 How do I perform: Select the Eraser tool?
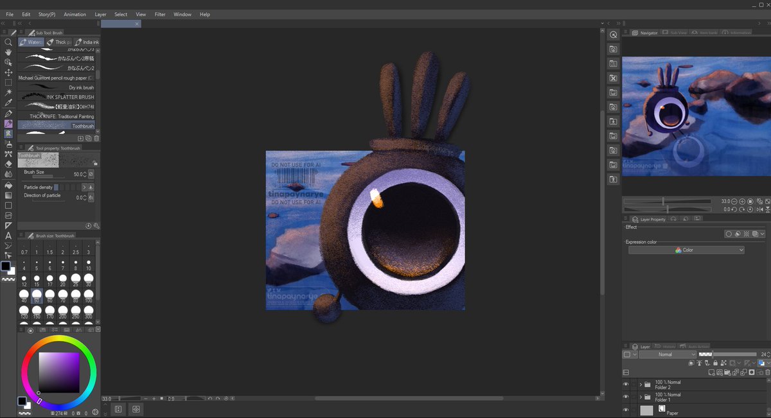click(8, 164)
